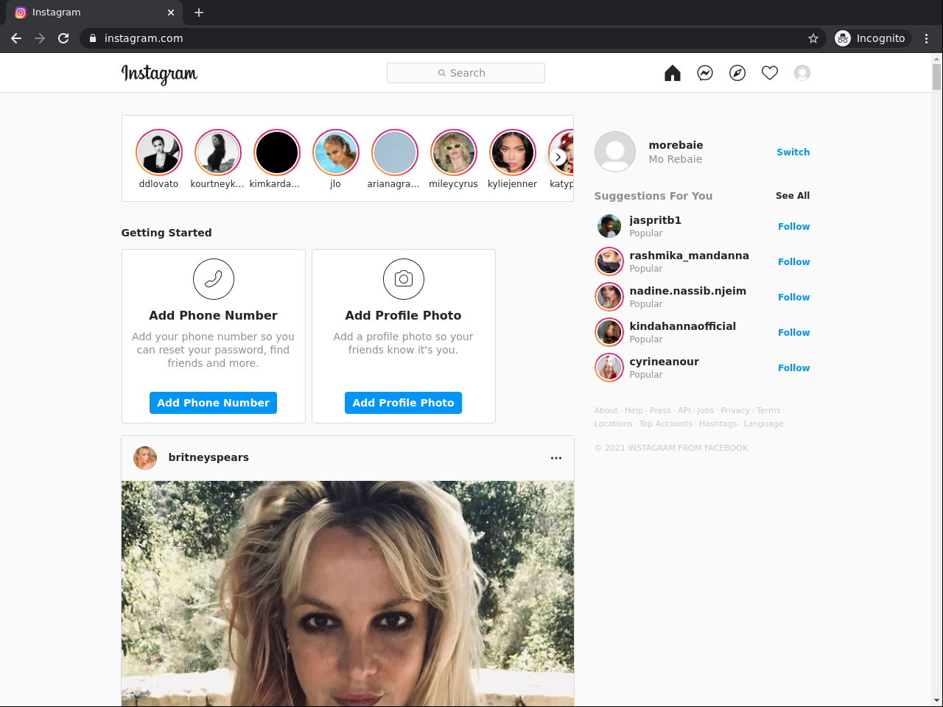The width and height of the screenshot is (943, 707).
Task: Click the browser back arrow
Action: pos(16,38)
